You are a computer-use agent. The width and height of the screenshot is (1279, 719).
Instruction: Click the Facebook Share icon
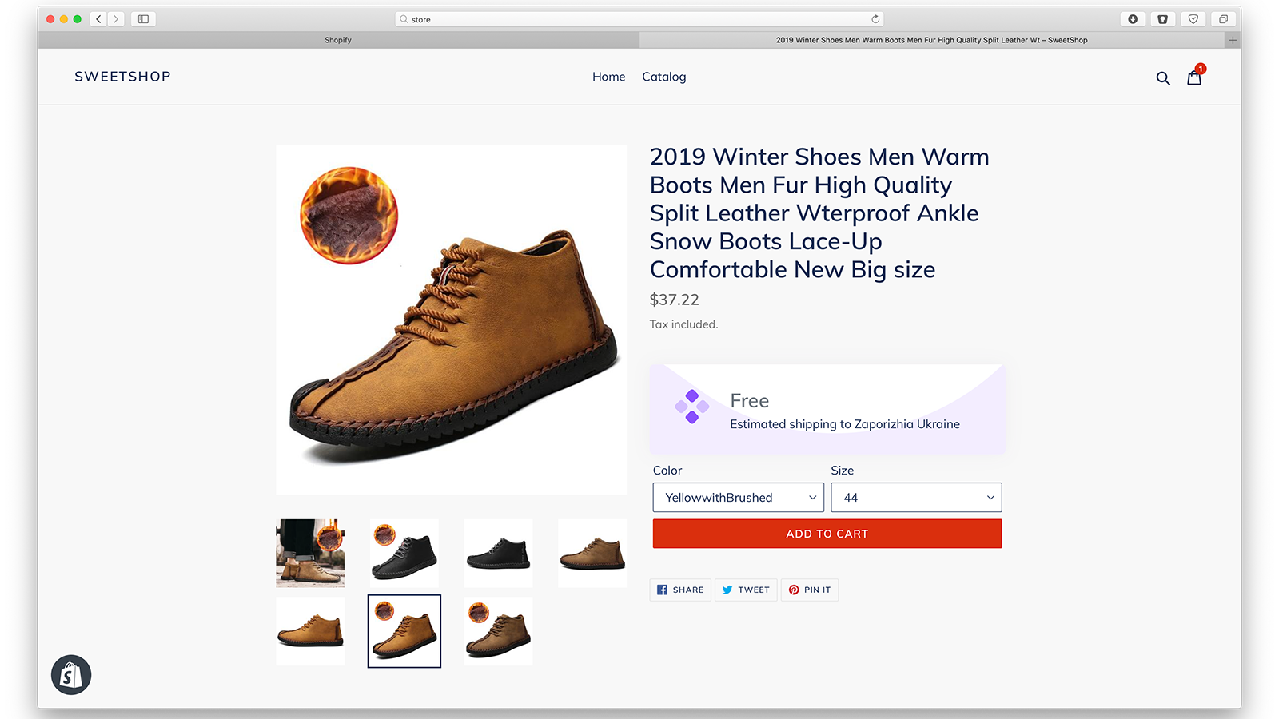coord(662,590)
